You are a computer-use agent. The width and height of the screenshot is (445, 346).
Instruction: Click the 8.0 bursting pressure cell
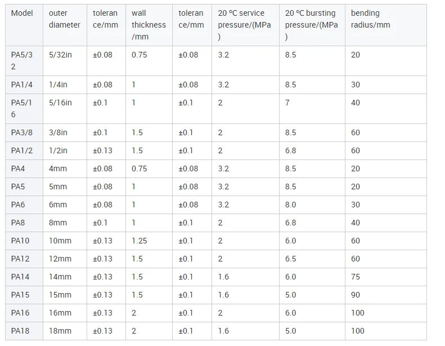coord(290,205)
